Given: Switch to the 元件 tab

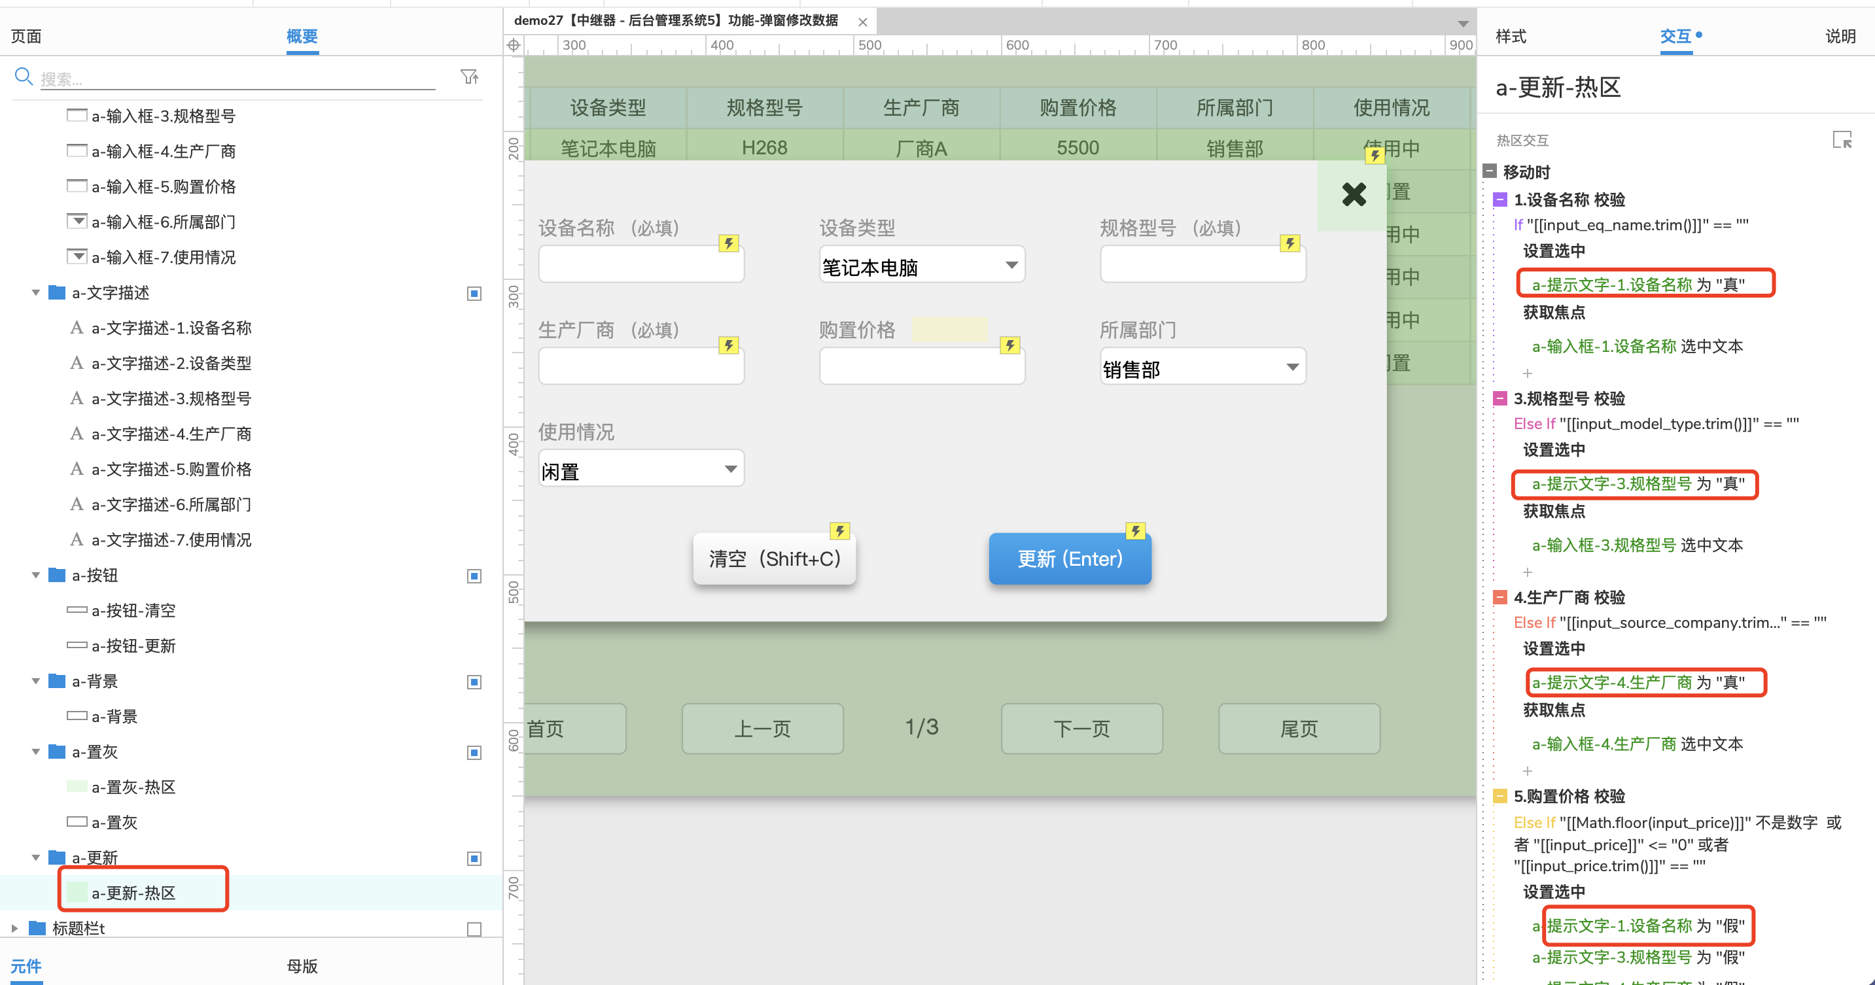Looking at the screenshot, I should click(26, 965).
